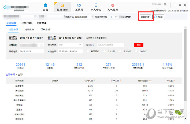
Task: Select the 我的淘宝 source row
Action: (94, 96)
